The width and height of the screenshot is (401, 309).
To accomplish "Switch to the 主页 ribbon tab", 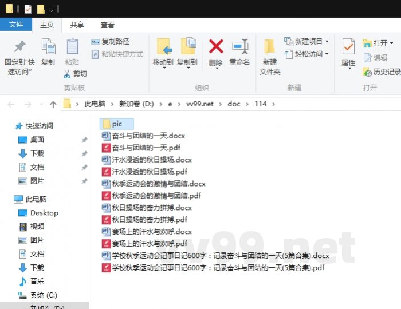I will click(x=47, y=25).
